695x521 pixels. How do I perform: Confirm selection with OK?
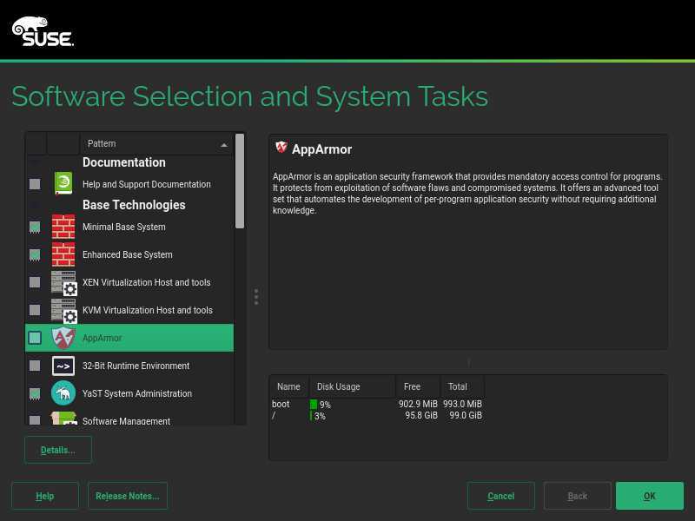pos(650,496)
